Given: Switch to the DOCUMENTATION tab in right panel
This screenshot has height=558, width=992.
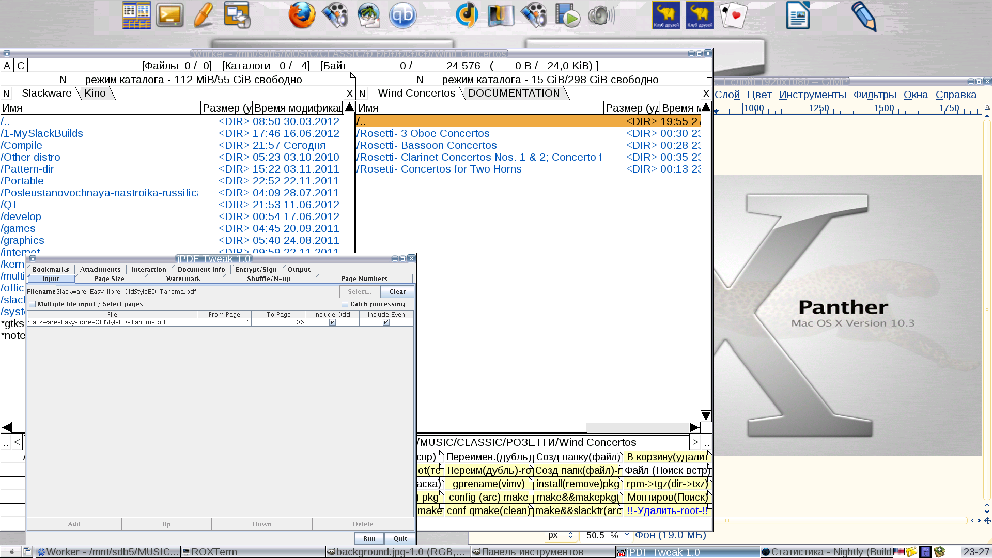Looking at the screenshot, I should 514,94.
